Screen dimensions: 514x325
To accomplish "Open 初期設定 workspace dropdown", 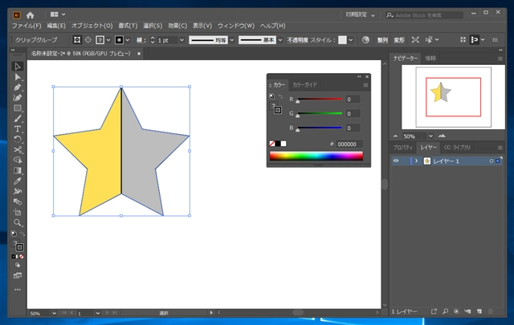I will click(x=360, y=15).
